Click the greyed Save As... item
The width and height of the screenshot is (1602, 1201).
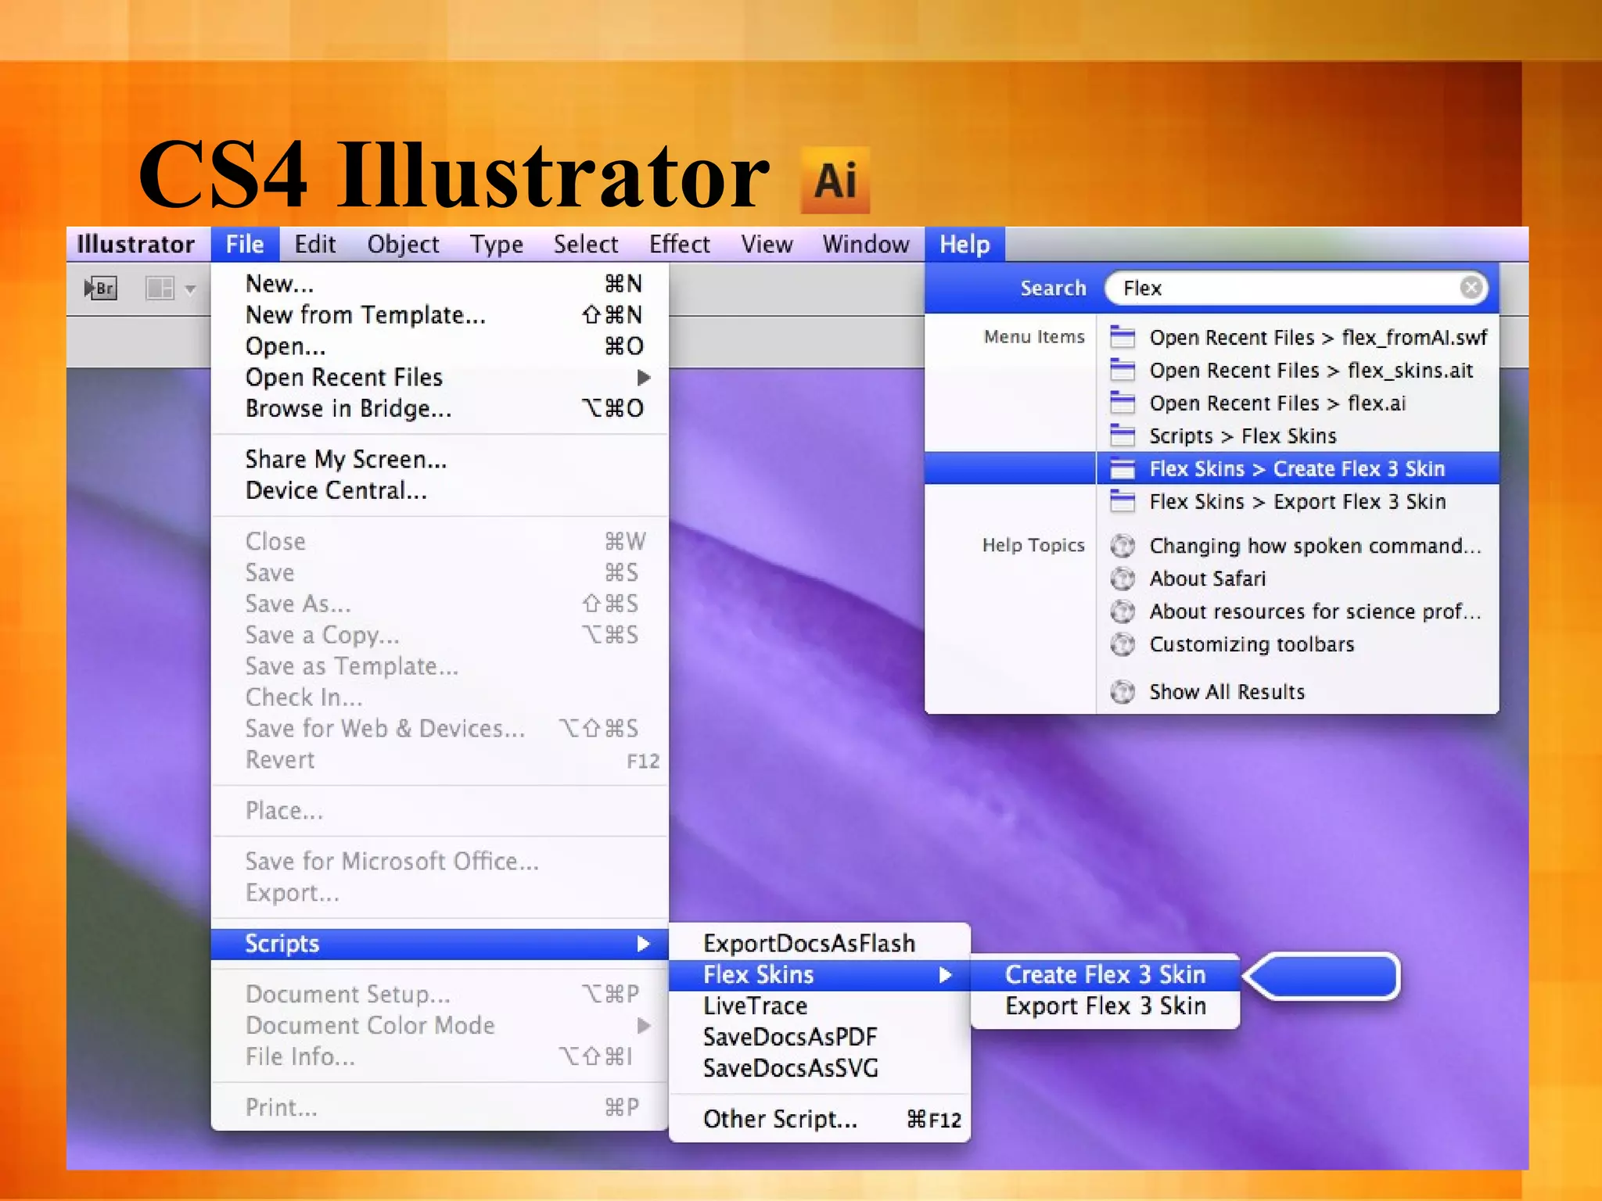click(x=440, y=604)
